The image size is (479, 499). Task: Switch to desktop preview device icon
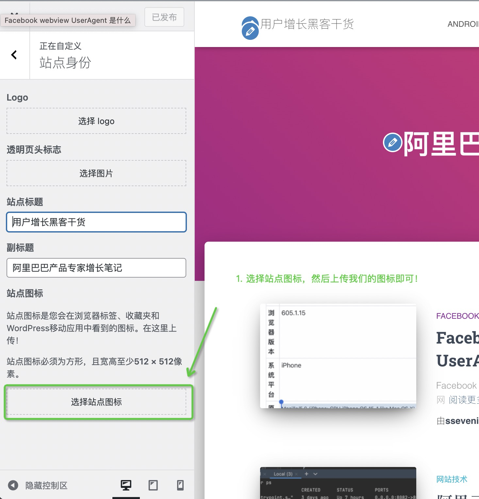(x=126, y=485)
